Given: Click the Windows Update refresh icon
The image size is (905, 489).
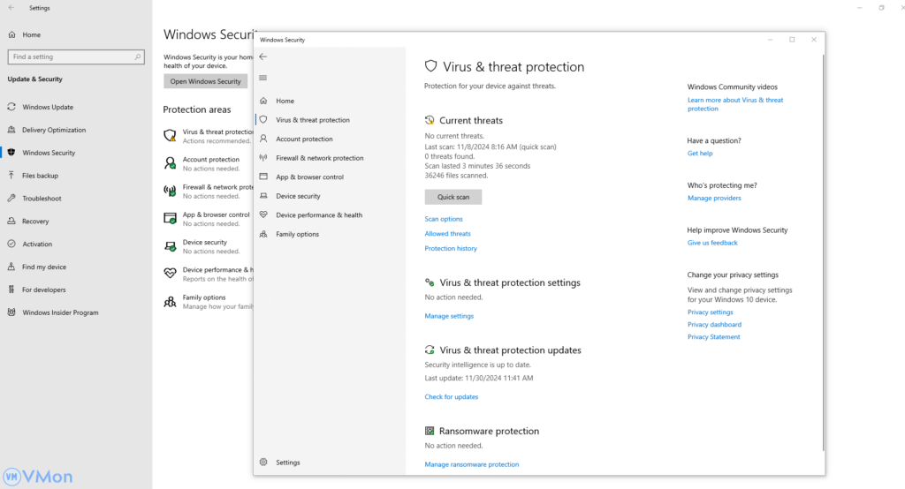Looking at the screenshot, I should click(x=11, y=107).
